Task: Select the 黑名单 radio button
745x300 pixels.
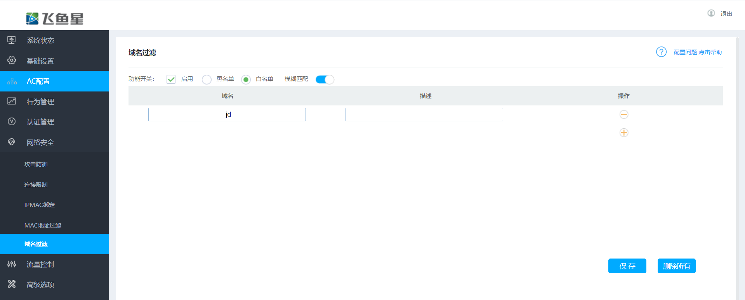Action: [207, 79]
